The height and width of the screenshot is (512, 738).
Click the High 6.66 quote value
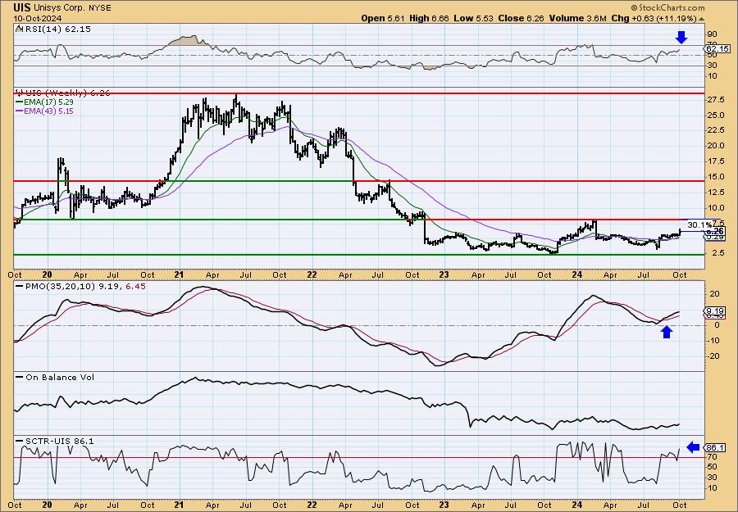(429, 18)
